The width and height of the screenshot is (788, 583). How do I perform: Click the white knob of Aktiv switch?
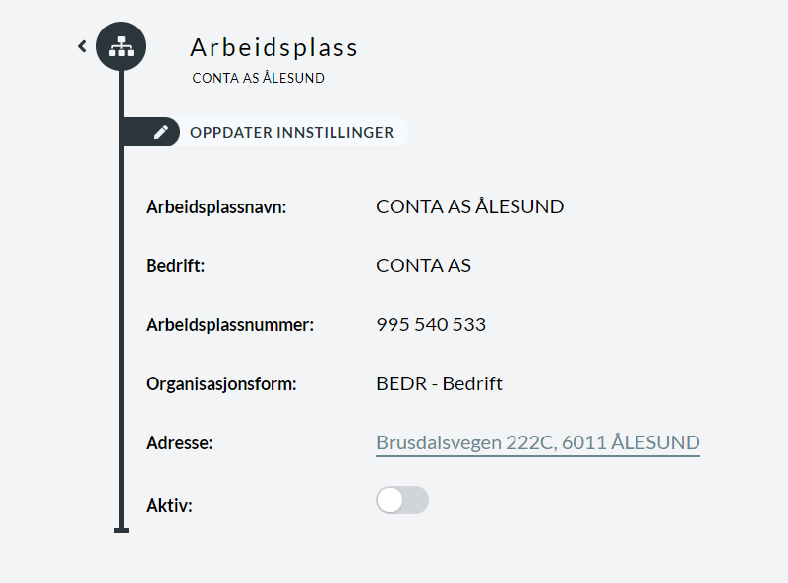click(391, 500)
